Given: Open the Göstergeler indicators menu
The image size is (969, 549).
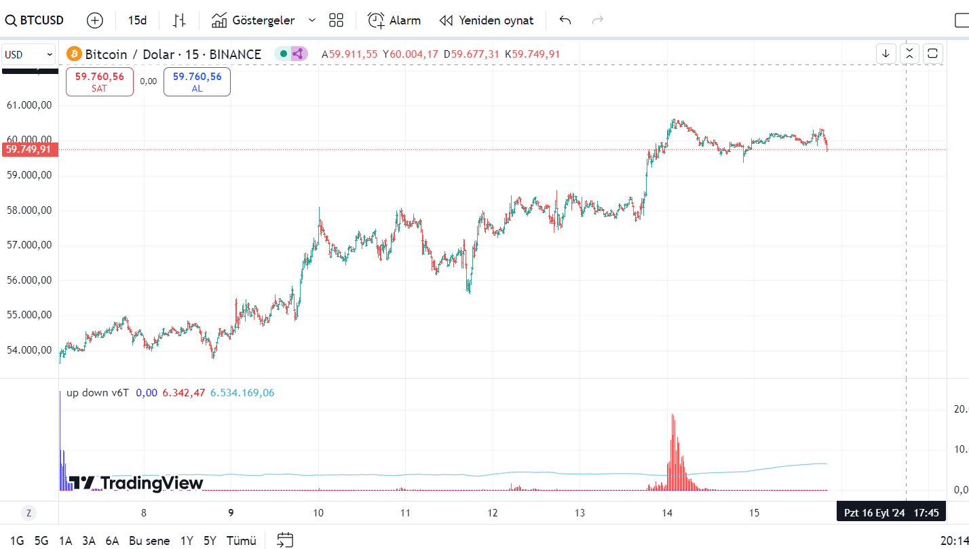Looking at the screenshot, I should [253, 20].
